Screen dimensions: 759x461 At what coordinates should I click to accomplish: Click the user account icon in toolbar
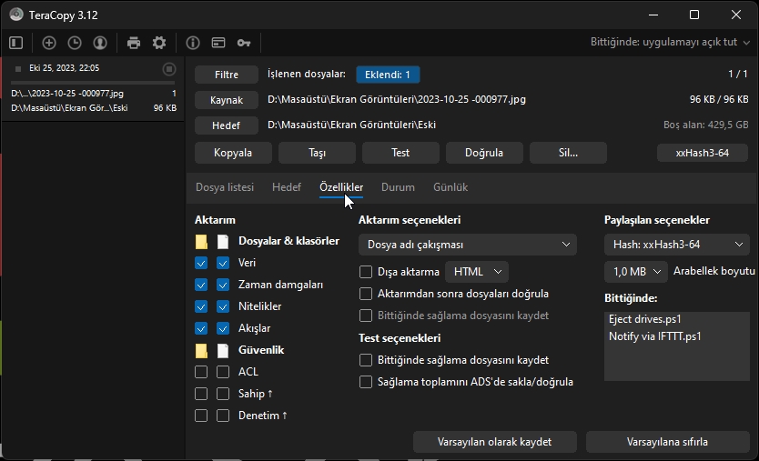[x=100, y=43]
